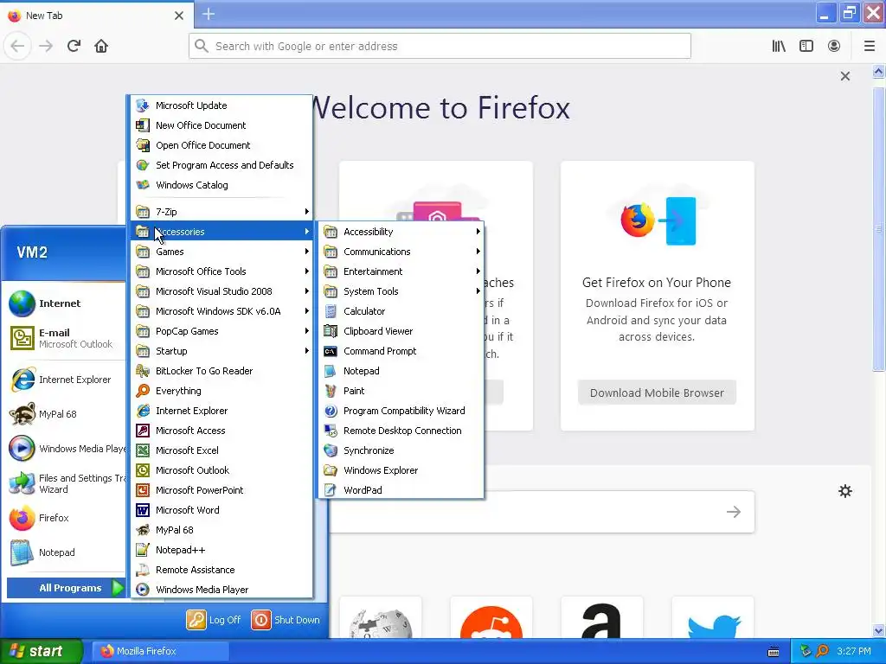This screenshot has width=886, height=664.
Task: Open the Entertainment submenu
Action: pos(401,271)
